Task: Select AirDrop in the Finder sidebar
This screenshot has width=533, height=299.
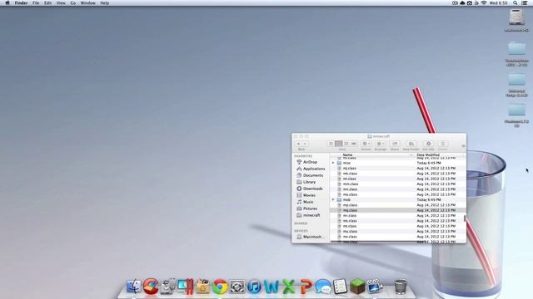Action: pyautogui.click(x=310, y=162)
